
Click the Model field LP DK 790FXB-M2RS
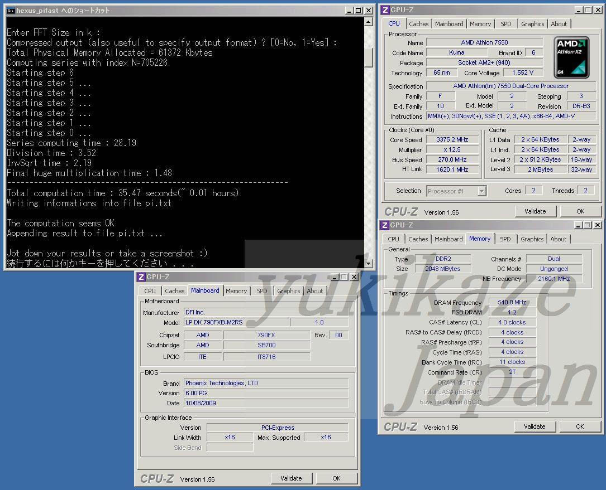(236, 322)
